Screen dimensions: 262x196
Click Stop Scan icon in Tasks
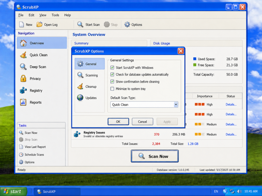pos(21,139)
